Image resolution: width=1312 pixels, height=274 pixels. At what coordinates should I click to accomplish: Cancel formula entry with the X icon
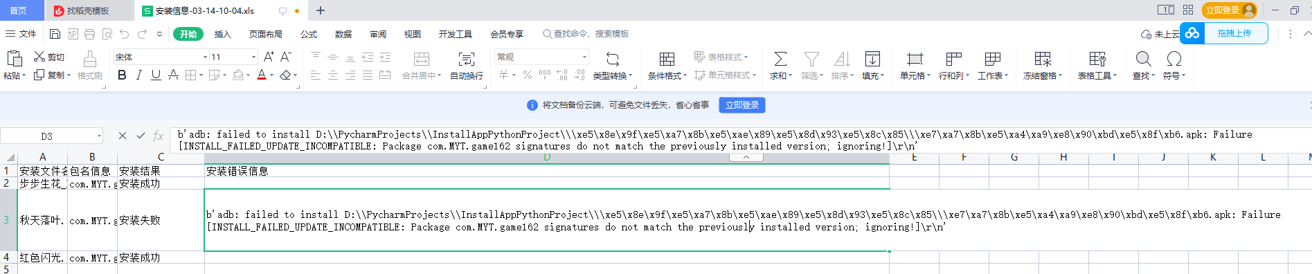pyautogui.click(x=123, y=136)
